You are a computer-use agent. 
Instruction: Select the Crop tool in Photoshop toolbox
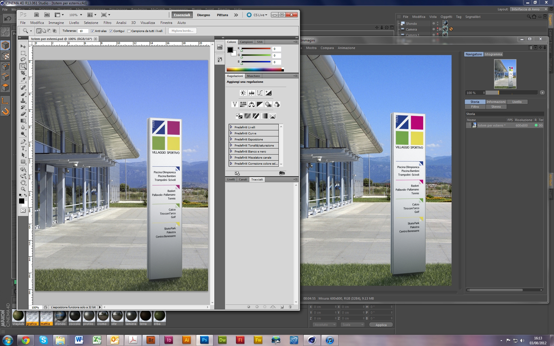[x=23, y=73]
